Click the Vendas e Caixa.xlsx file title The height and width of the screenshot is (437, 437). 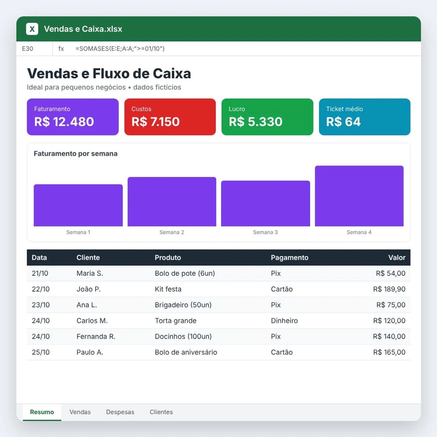[83, 29]
